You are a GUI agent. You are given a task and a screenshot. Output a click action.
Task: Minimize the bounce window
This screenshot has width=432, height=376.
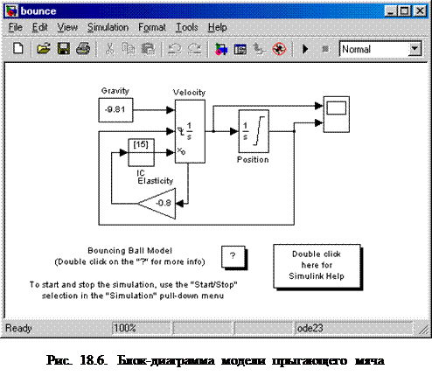coord(390,11)
